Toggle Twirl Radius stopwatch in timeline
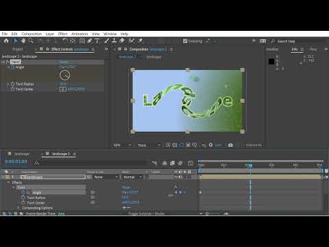The height and width of the screenshot is (247, 329). [x=23, y=198]
